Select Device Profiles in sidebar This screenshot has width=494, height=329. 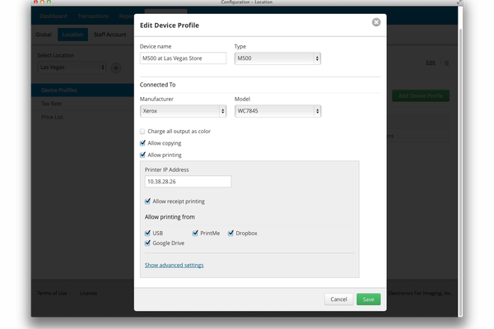[x=82, y=90]
